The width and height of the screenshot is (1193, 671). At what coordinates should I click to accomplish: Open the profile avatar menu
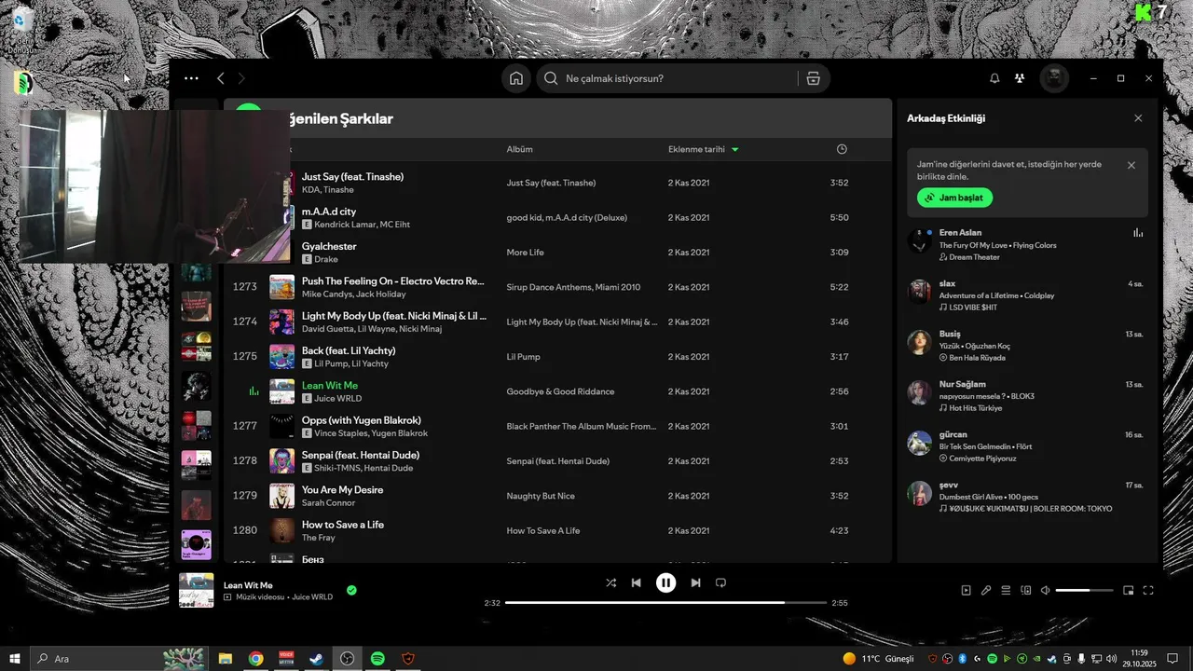coord(1054,78)
